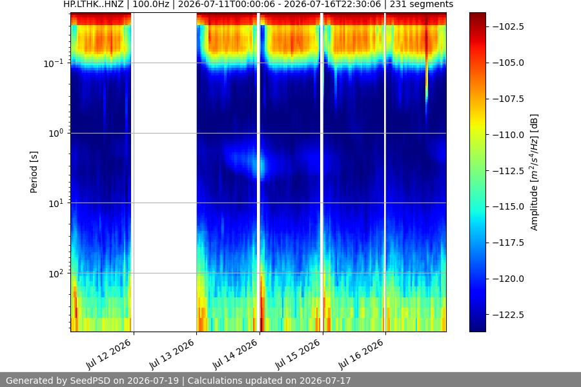Click the 'Jul 12 2026' x-axis label

109,354
